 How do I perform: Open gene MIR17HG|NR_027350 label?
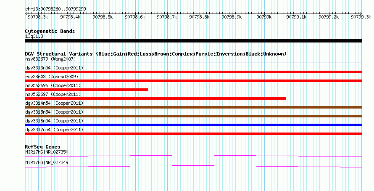47,152
